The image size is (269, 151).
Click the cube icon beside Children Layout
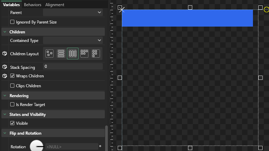(5, 54)
